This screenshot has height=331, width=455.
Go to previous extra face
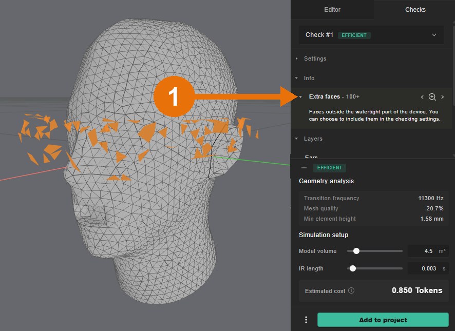[422, 97]
